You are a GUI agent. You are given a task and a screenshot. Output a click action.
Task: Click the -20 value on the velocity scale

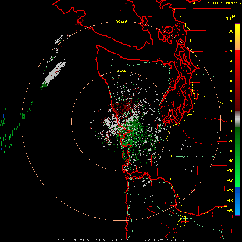(x=230, y=141)
